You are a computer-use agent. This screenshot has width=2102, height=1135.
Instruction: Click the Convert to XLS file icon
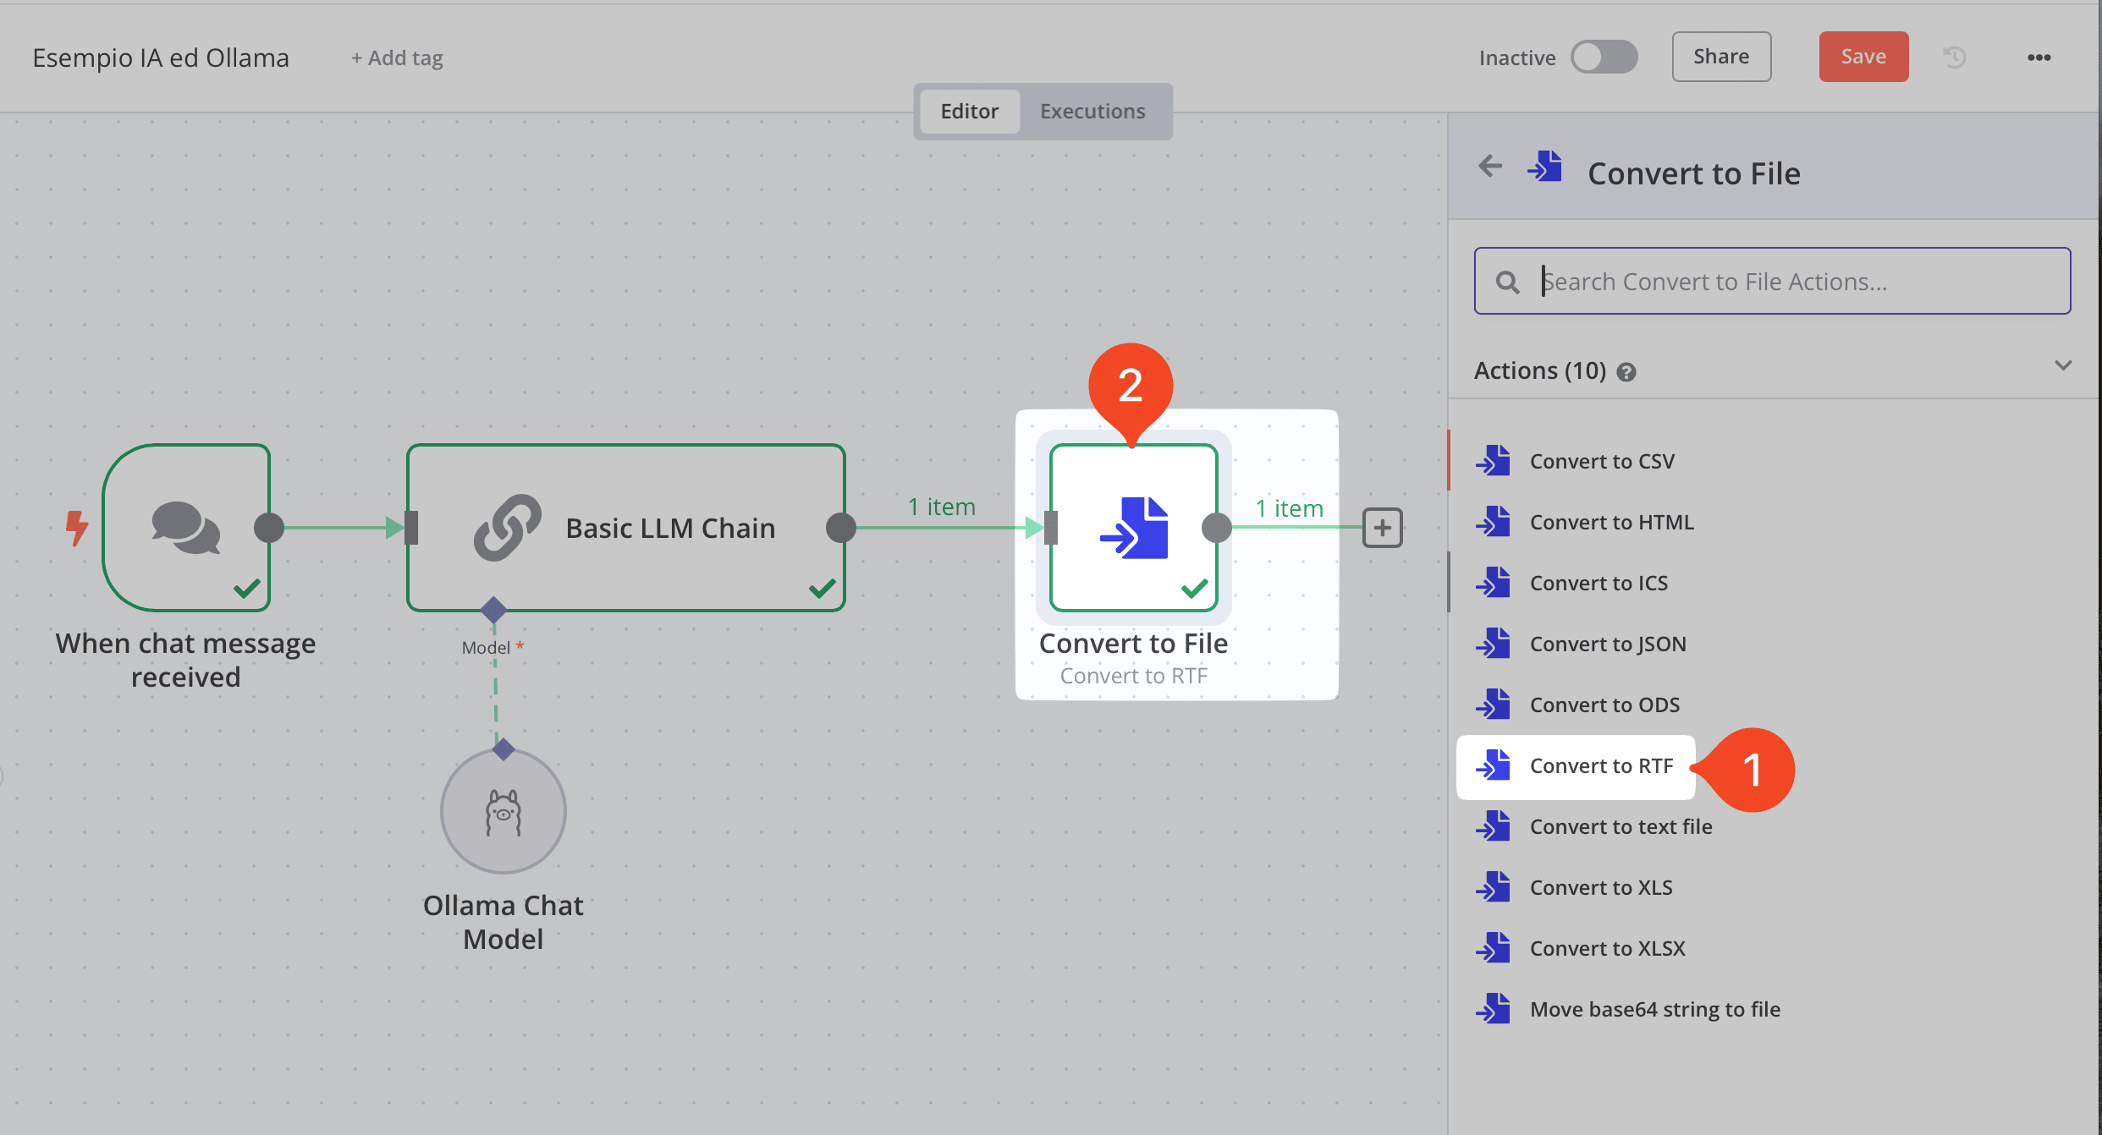(x=1494, y=887)
